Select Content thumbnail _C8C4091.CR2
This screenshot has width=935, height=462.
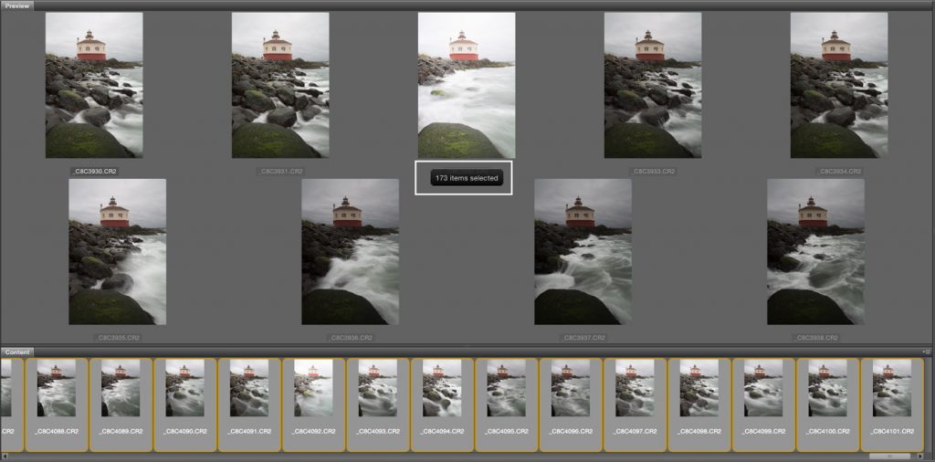click(x=249, y=404)
